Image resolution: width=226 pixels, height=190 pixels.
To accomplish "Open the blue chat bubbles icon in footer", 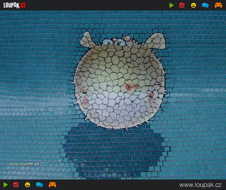I will (x=39, y=185).
